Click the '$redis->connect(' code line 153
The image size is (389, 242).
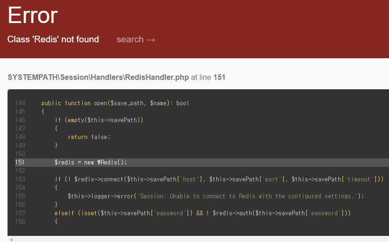[x=219, y=180]
